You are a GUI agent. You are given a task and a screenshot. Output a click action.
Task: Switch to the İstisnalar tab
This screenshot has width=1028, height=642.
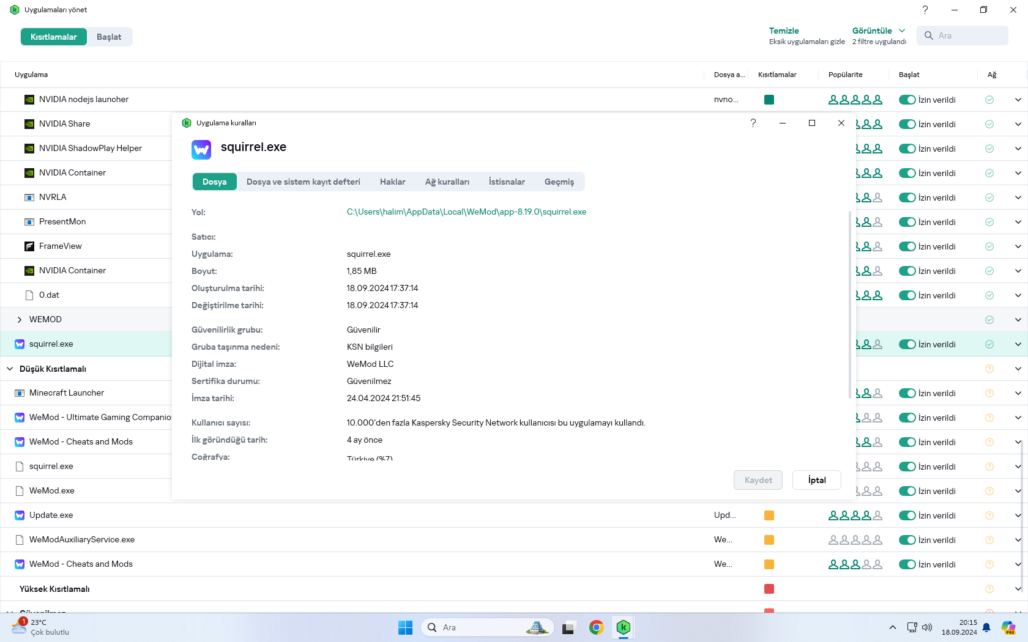[507, 182]
